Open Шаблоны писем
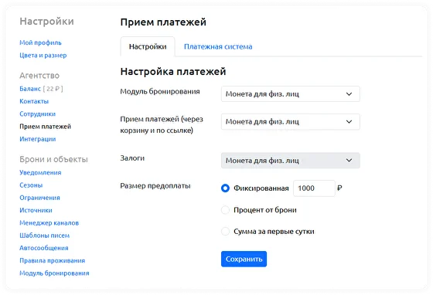The width and height of the screenshot is (433, 295). 45,236
